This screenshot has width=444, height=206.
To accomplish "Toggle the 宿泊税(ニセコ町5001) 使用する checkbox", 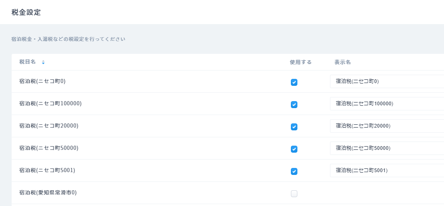I will point(294,171).
